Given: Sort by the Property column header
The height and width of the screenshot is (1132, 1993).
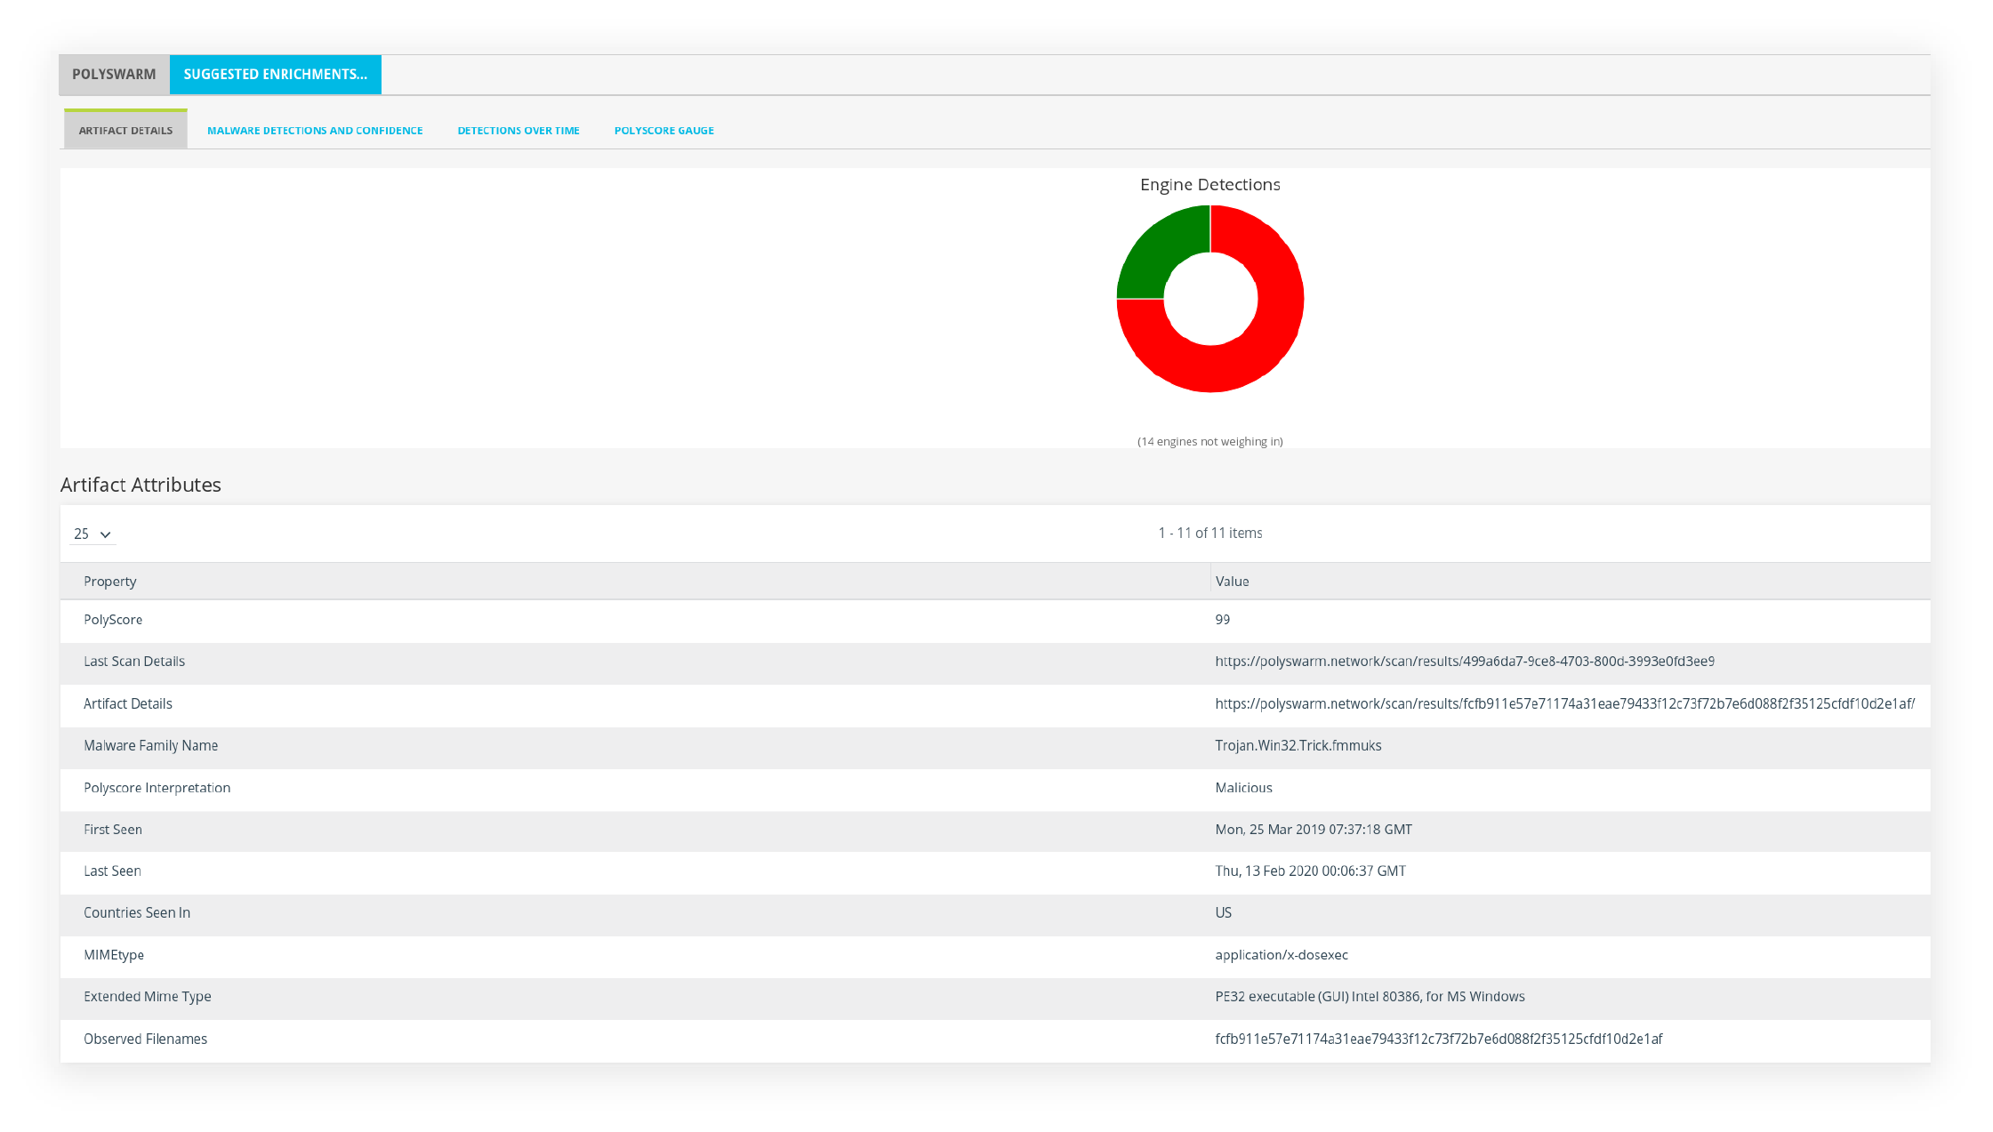Looking at the screenshot, I should 110,582.
